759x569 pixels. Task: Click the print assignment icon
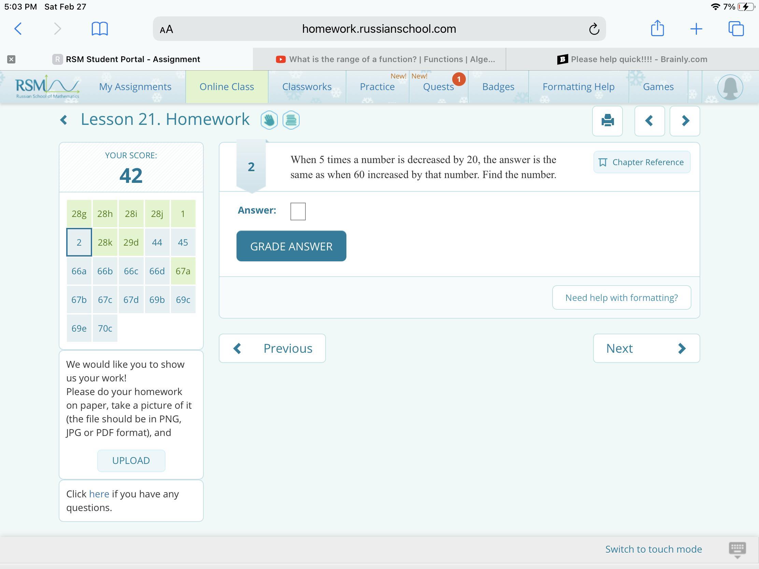(x=607, y=121)
